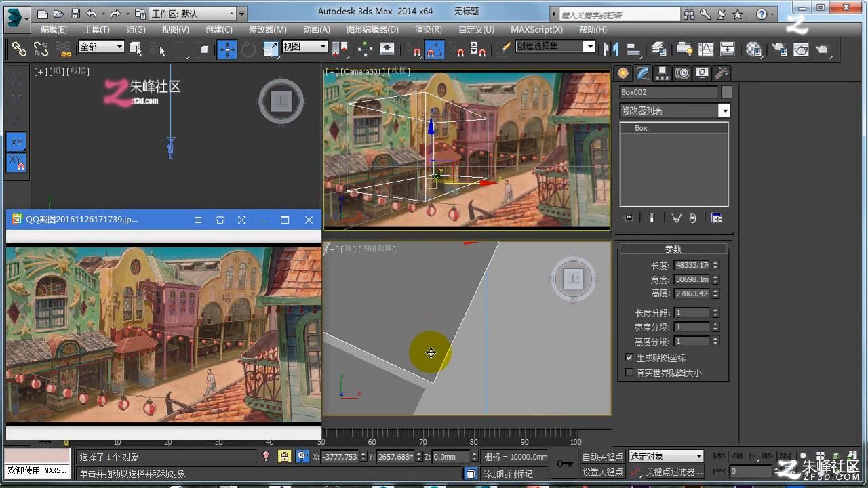Viewport: 868px width, 488px height.
Task: Click the Mirror tool icon
Action: pos(611,49)
